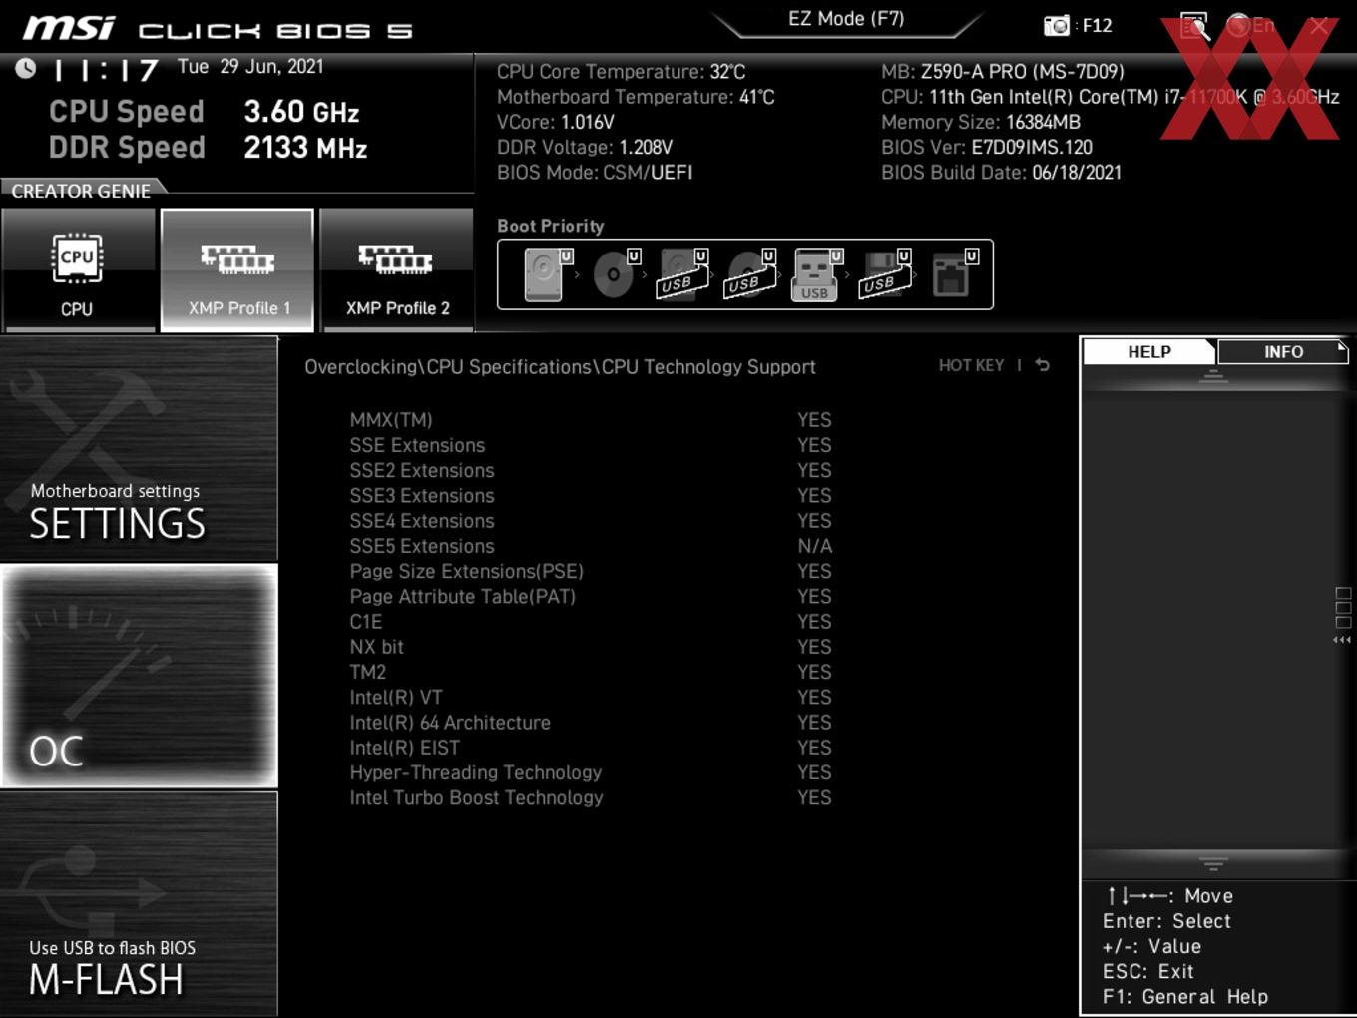Click the N/A value for SSE5
1357x1018 pixels.
point(814,546)
